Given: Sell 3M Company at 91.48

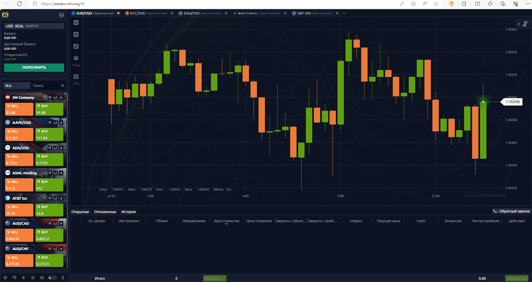Looking at the screenshot, I should 19,109.
